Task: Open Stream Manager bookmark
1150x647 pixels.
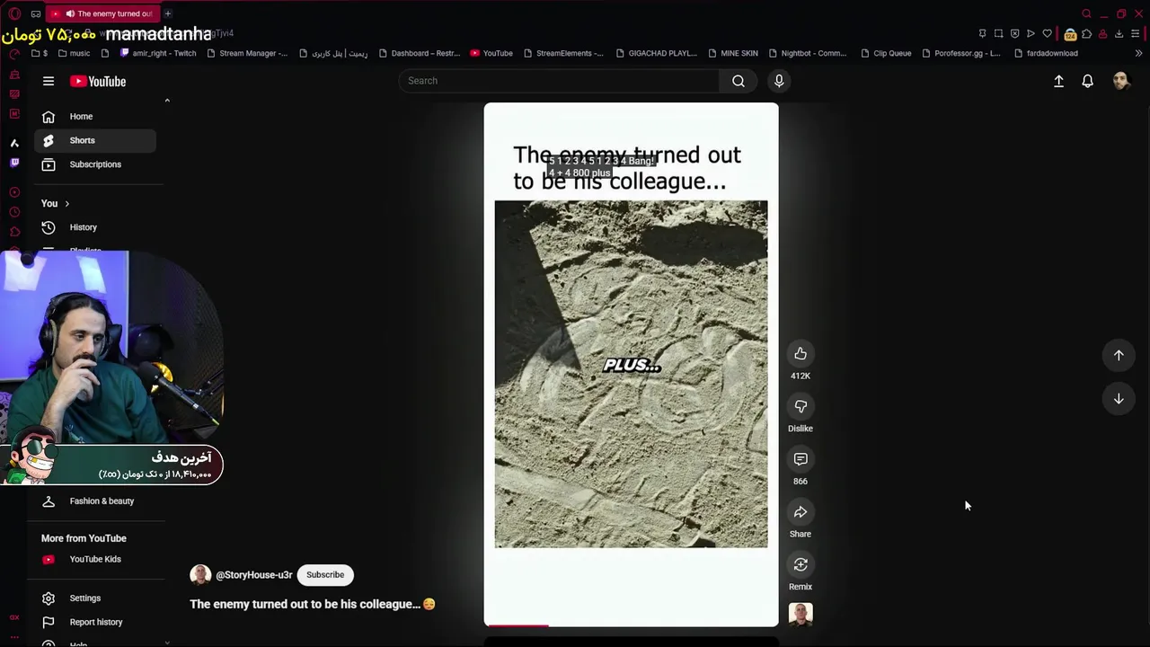Action: pyautogui.click(x=246, y=53)
